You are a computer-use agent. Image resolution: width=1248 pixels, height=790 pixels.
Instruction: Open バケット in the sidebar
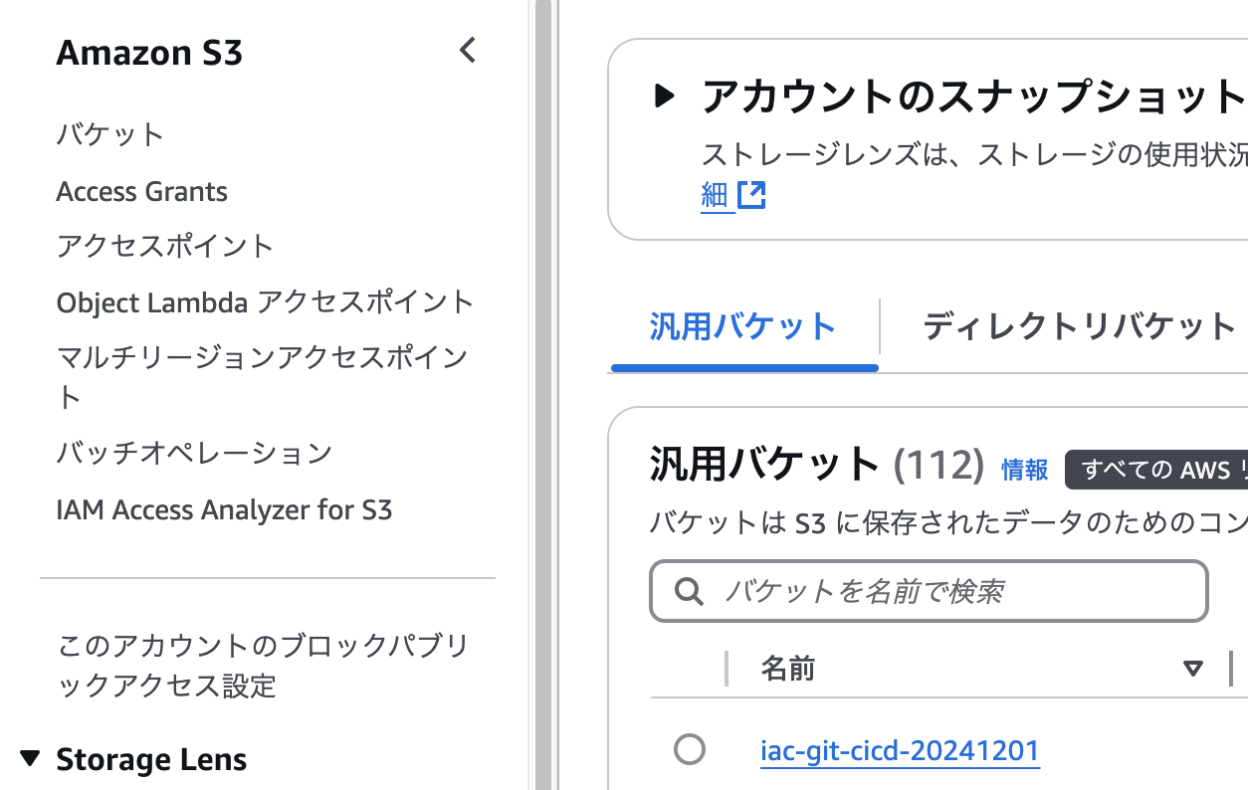110,134
